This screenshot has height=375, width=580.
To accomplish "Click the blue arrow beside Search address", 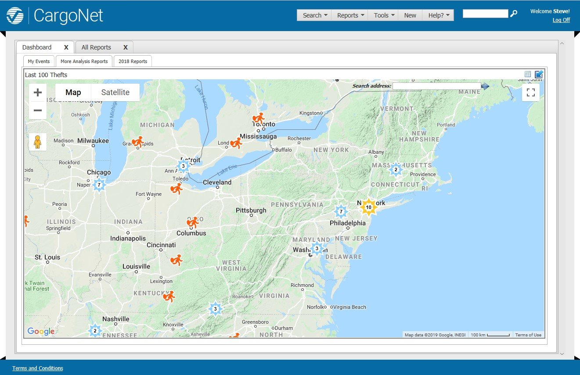I will coord(485,86).
